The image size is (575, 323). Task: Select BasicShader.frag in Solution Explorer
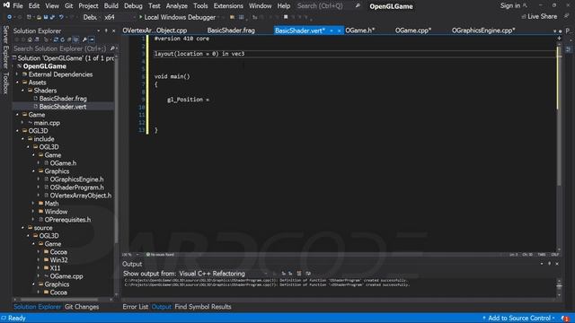pos(63,99)
